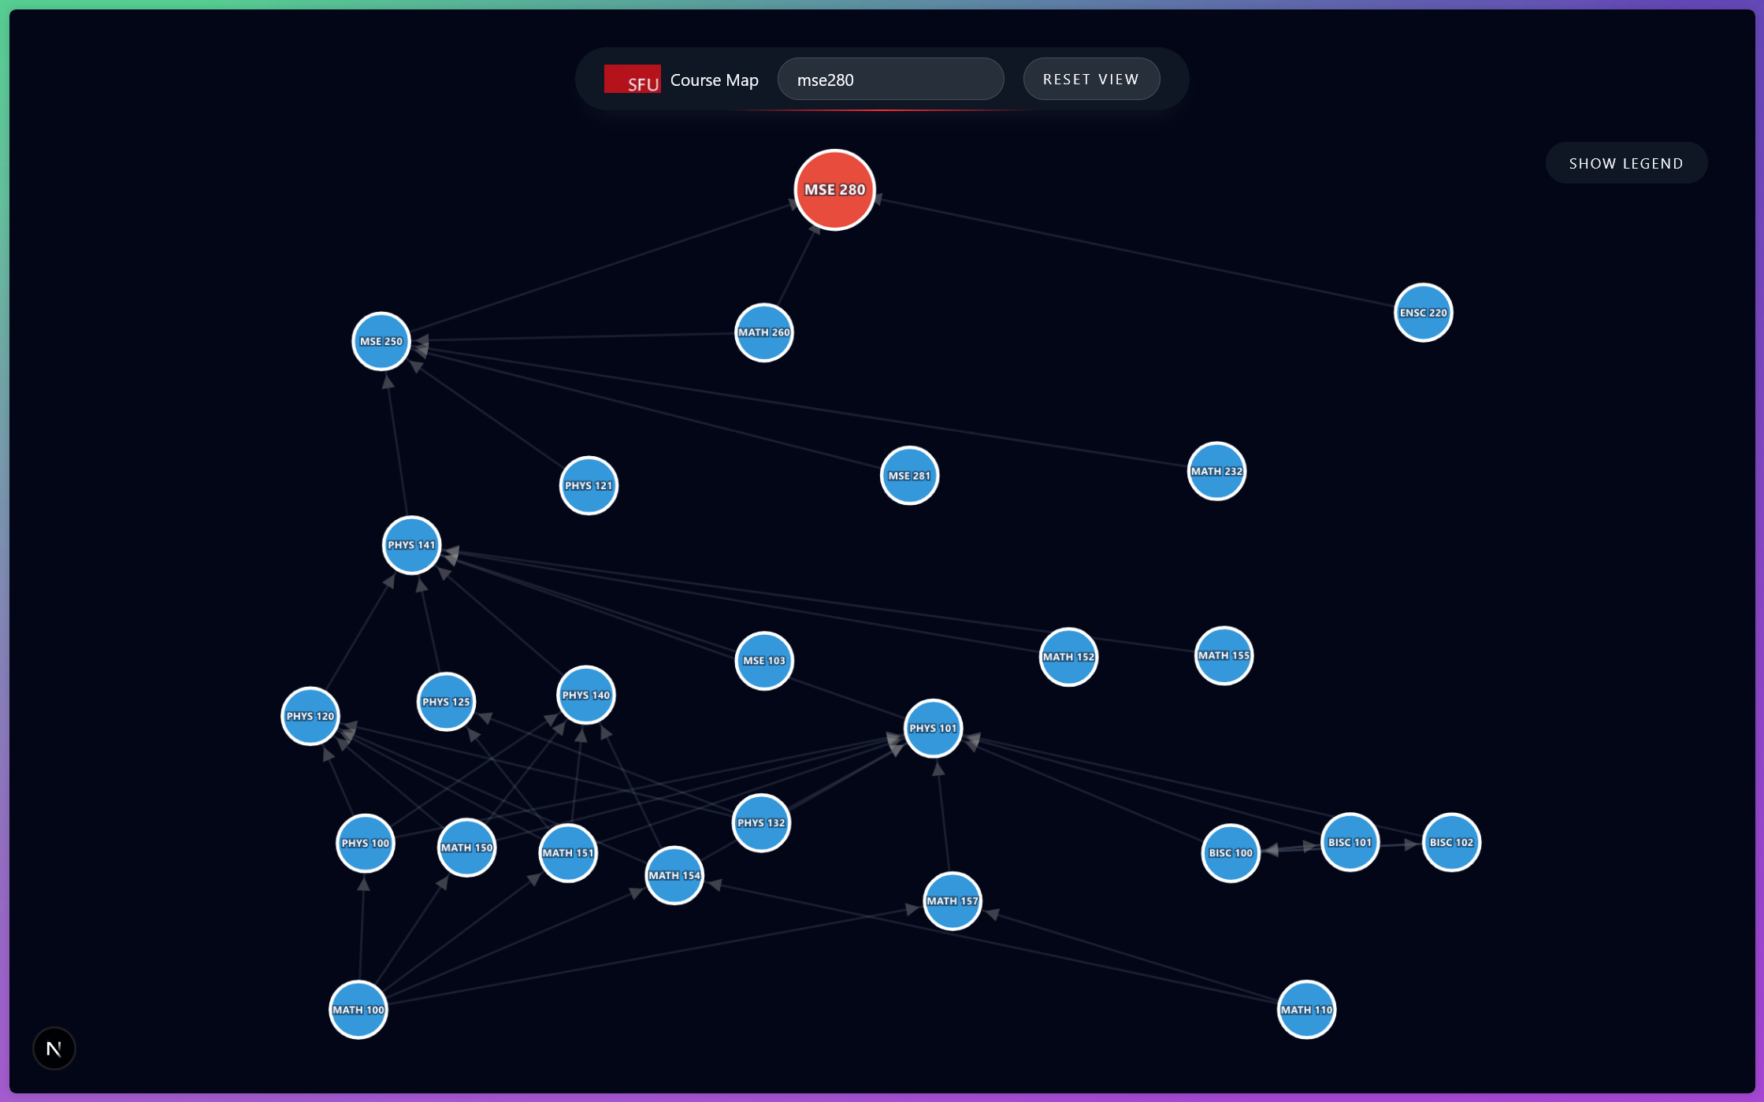Open the Next.js dev tools indicator

point(54,1048)
